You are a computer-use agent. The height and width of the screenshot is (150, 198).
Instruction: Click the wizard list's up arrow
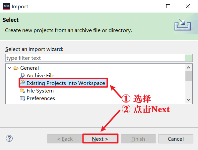(188, 68)
